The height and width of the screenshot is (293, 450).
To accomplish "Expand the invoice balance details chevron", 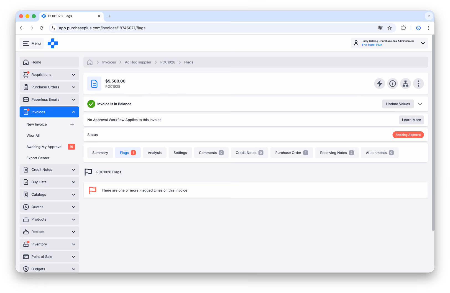I will [420, 104].
